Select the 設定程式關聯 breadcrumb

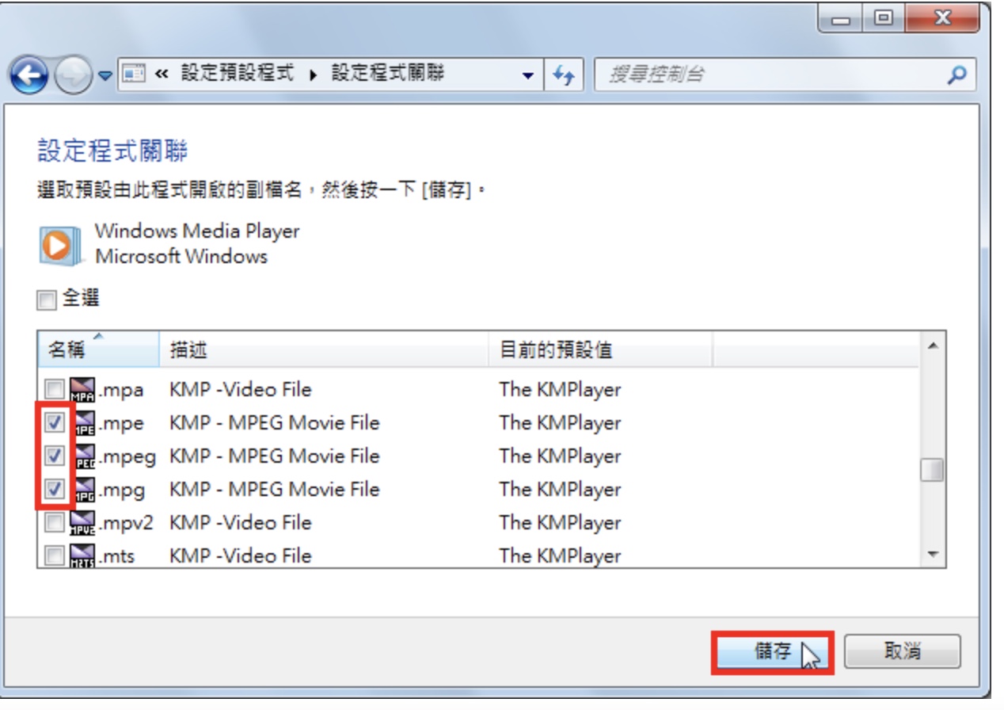point(388,74)
